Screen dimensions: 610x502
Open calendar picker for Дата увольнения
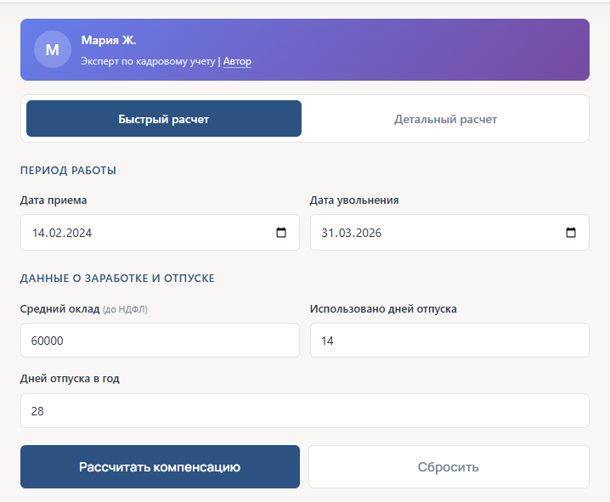click(x=571, y=233)
